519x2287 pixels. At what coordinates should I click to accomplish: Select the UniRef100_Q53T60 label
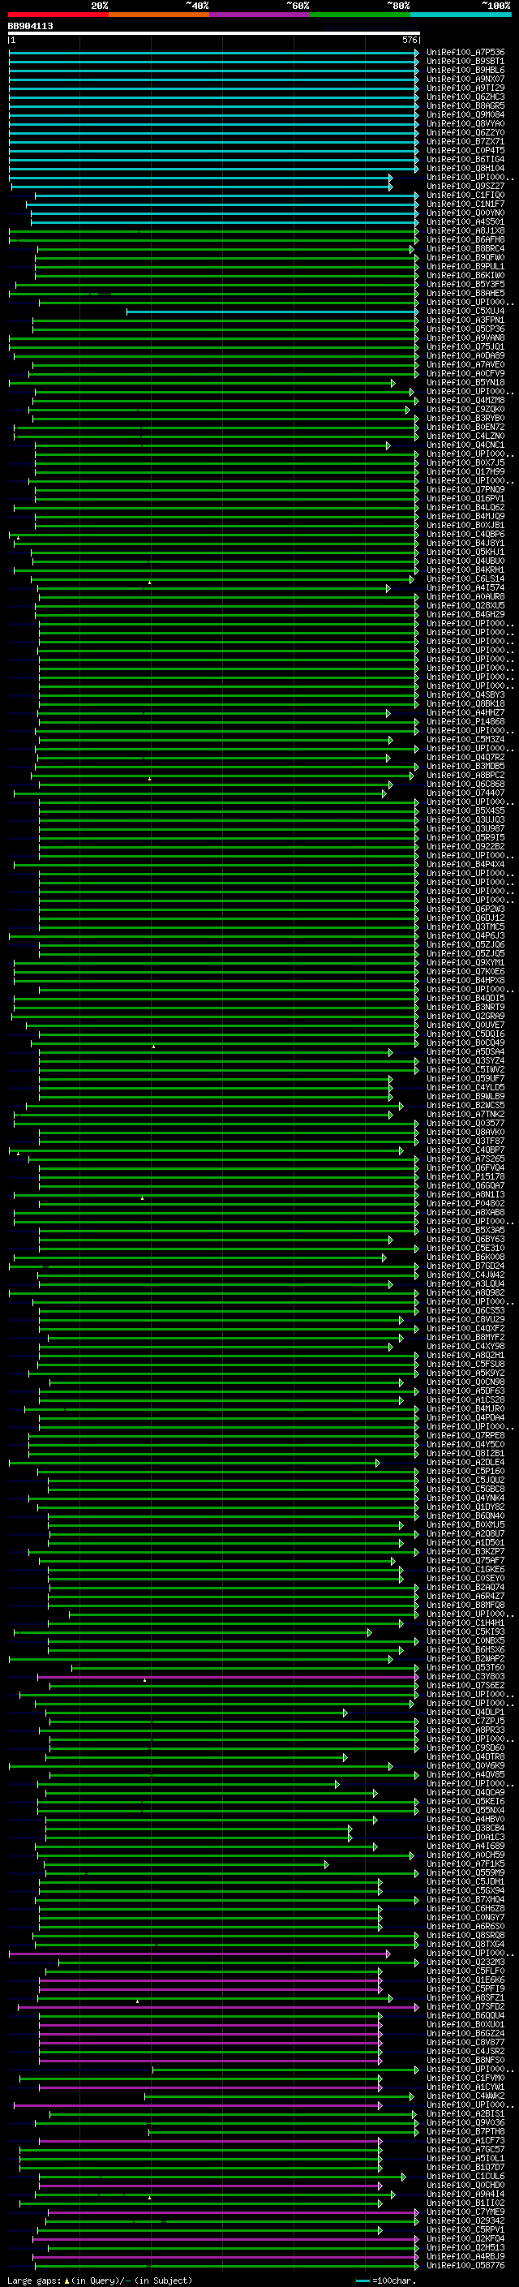point(465,1669)
